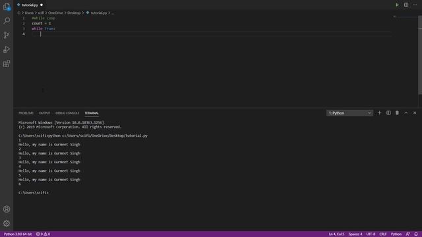Open the Explorer view in activity bar
422x237 pixels.
(7, 7)
